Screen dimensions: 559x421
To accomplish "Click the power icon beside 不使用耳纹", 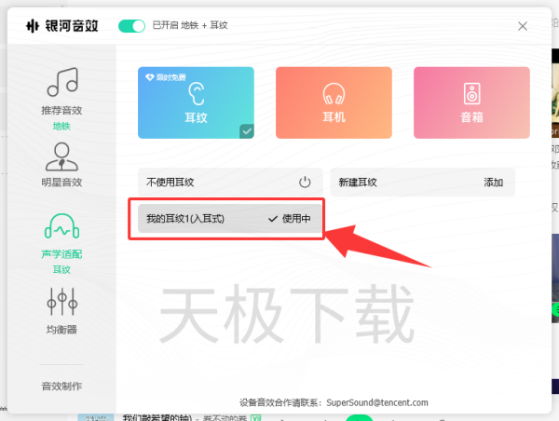I will coord(305,183).
